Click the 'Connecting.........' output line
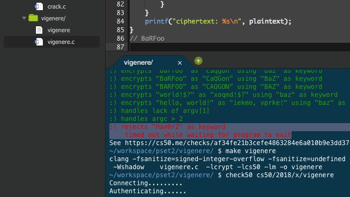The width and height of the screenshot is (350, 197). [x=146, y=183]
